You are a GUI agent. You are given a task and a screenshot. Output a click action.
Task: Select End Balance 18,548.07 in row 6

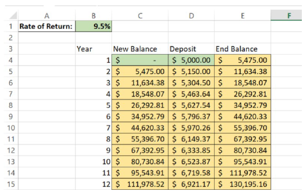[x=242, y=83]
